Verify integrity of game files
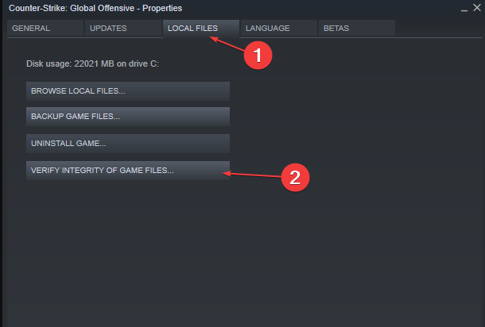This screenshot has width=485, height=327. 128,171
